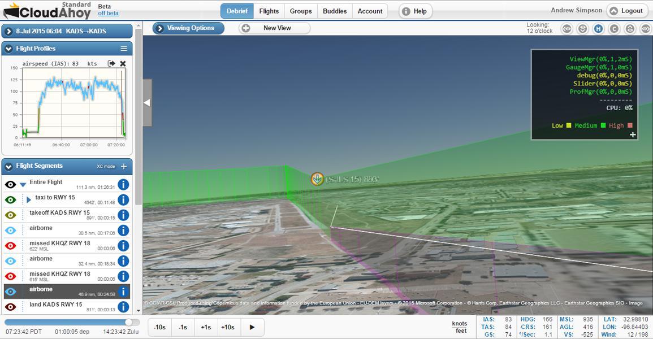This screenshot has height=339, width=653.
Task: Open the Debrief tab
Action: click(237, 11)
